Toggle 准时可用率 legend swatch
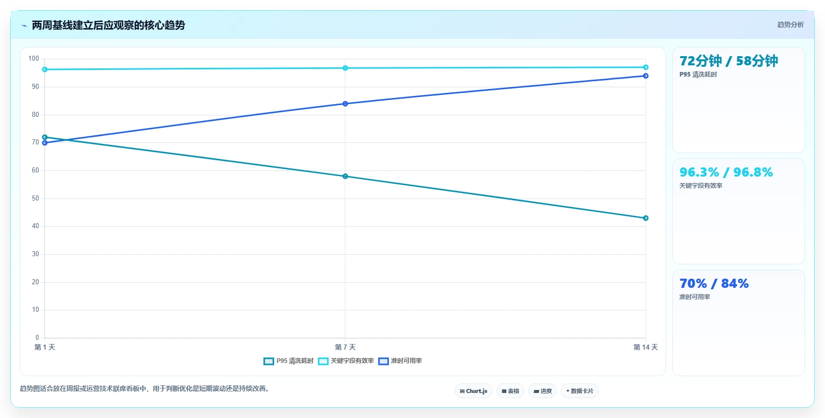This screenshot has width=825, height=418. [384, 361]
